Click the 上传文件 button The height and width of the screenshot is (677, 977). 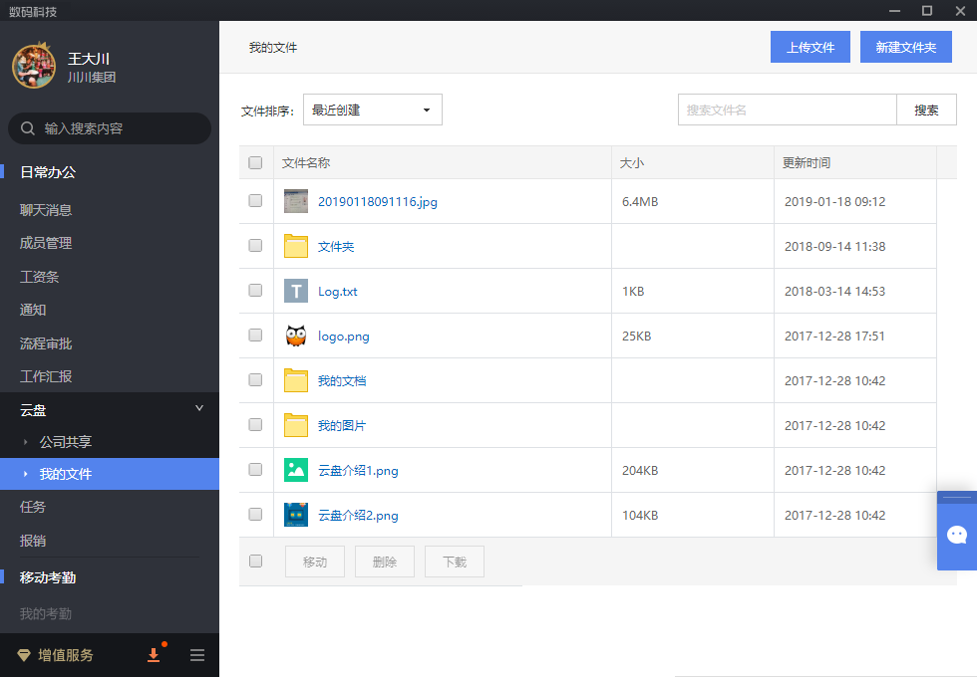810,47
